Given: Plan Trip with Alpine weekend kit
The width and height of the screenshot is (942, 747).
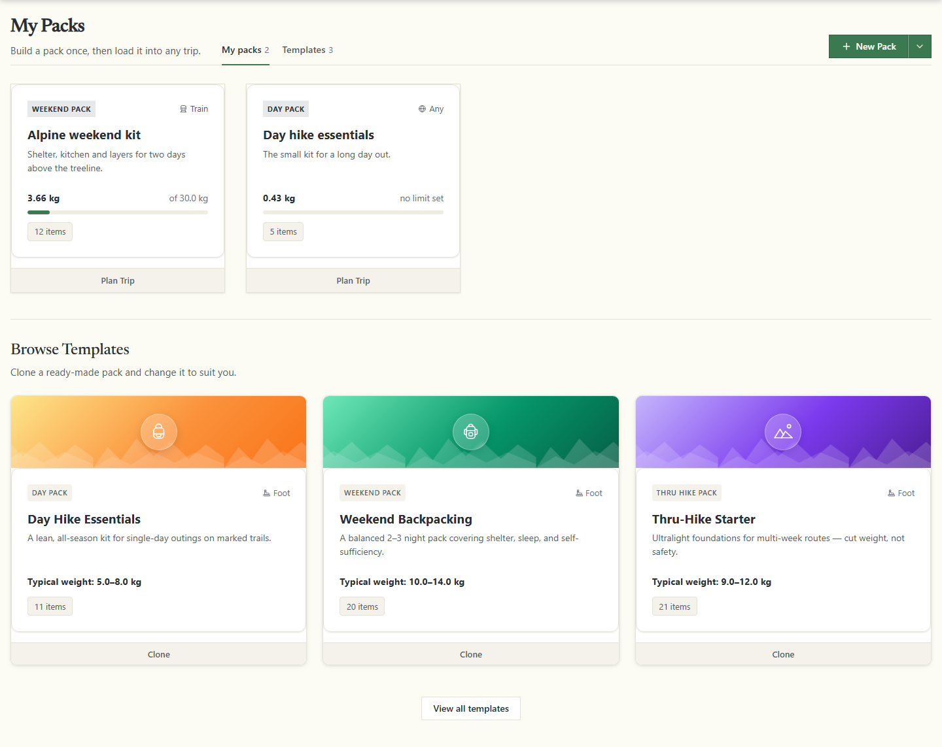Looking at the screenshot, I should coord(118,280).
